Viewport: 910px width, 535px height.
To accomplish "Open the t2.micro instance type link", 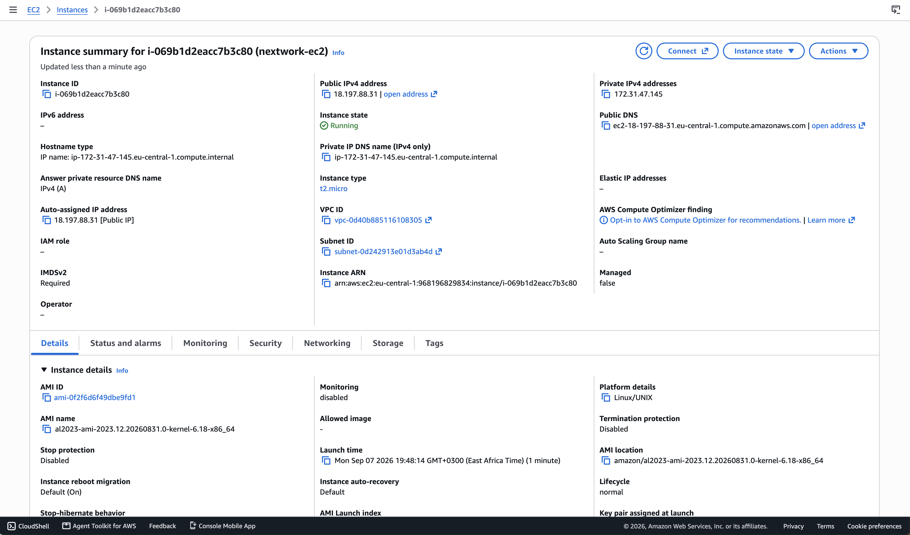I will coord(334,188).
